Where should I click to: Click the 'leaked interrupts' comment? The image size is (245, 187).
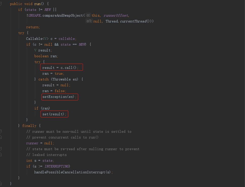47,155
